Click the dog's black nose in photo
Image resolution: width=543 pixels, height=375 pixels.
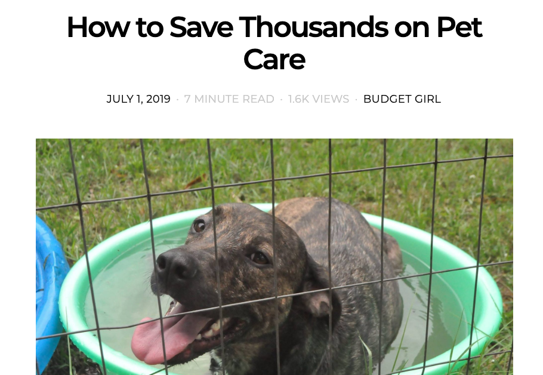click(x=175, y=266)
